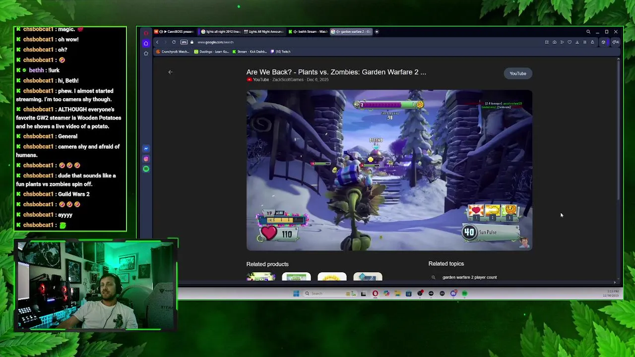
Task: Open the Opera menu logo icon
Action: 146,33
